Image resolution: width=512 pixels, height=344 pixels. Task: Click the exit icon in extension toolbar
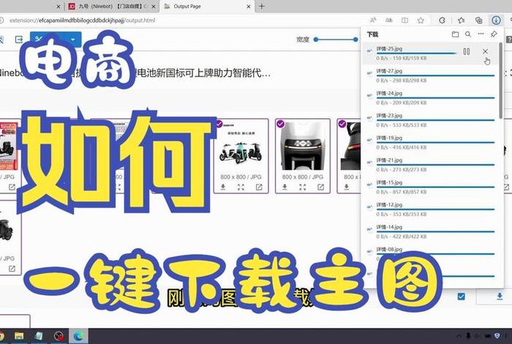[x=19, y=40]
